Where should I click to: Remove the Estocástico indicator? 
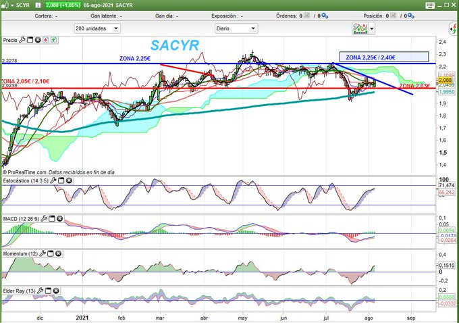(x=69, y=180)
